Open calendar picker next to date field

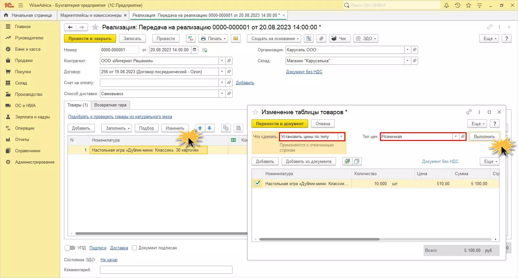(x=195, y=50)
